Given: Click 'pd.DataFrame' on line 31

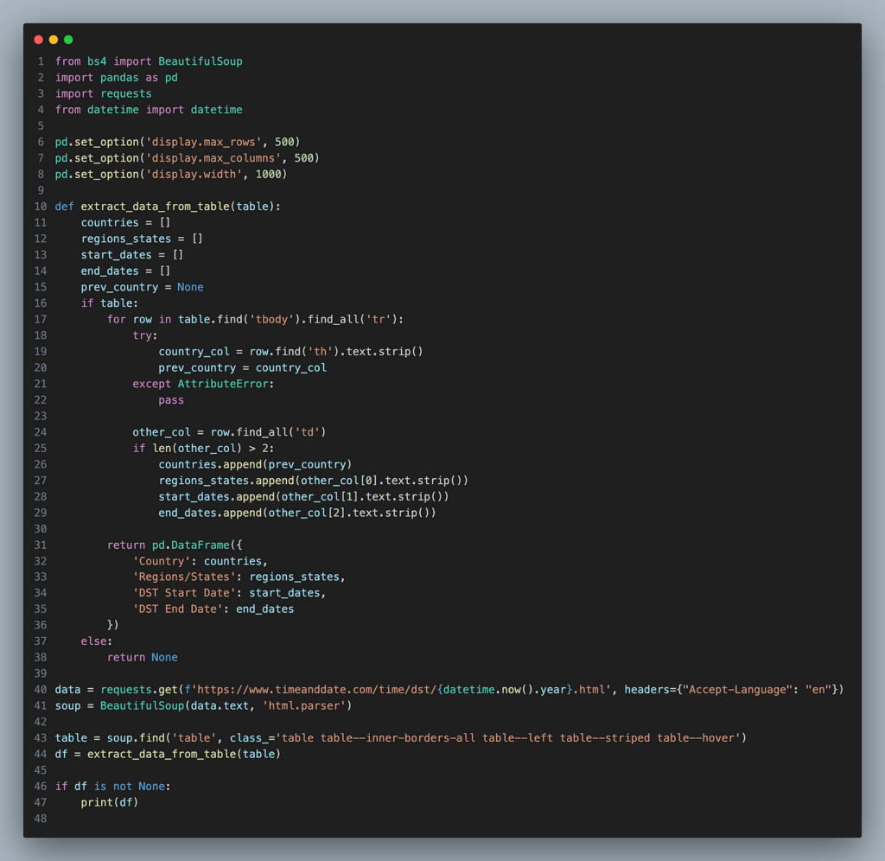Looking at the screenshot, I should (191, 545).
